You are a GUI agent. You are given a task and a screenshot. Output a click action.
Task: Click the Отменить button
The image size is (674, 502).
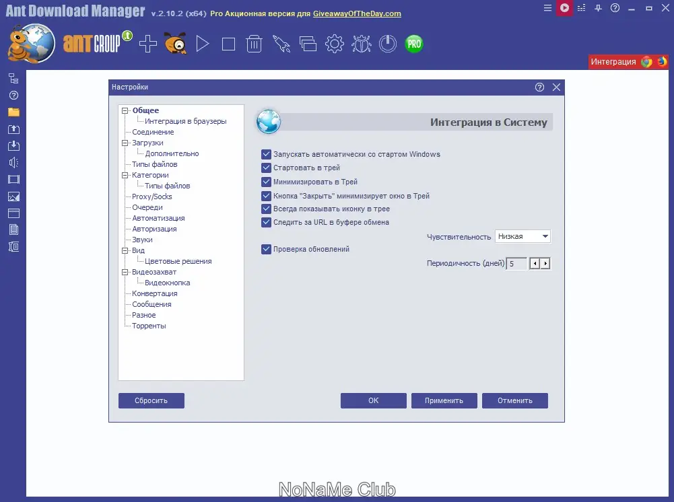tap(515, 400)
